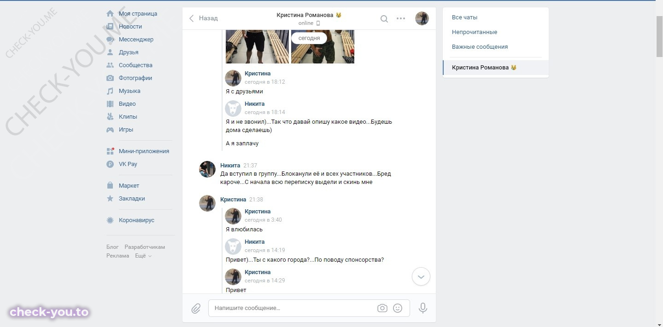Viewport: 663px width, 327px height.
Task: Click forwarded message 'Я влюбилась'
Action: pos(244,229)
